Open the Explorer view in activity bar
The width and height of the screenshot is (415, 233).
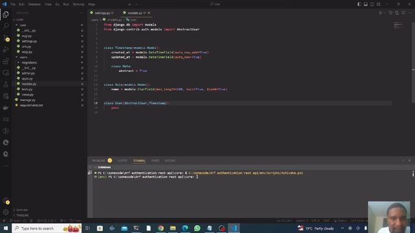[x=6, y=14]
